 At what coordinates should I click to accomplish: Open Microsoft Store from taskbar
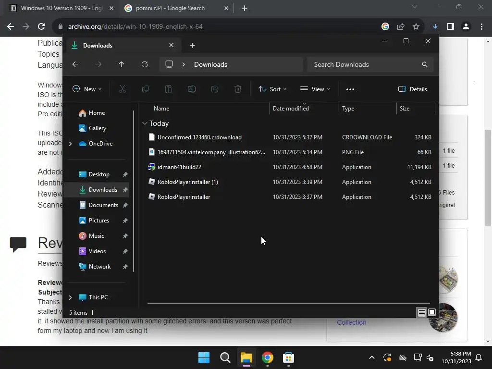tap(288, 357)
